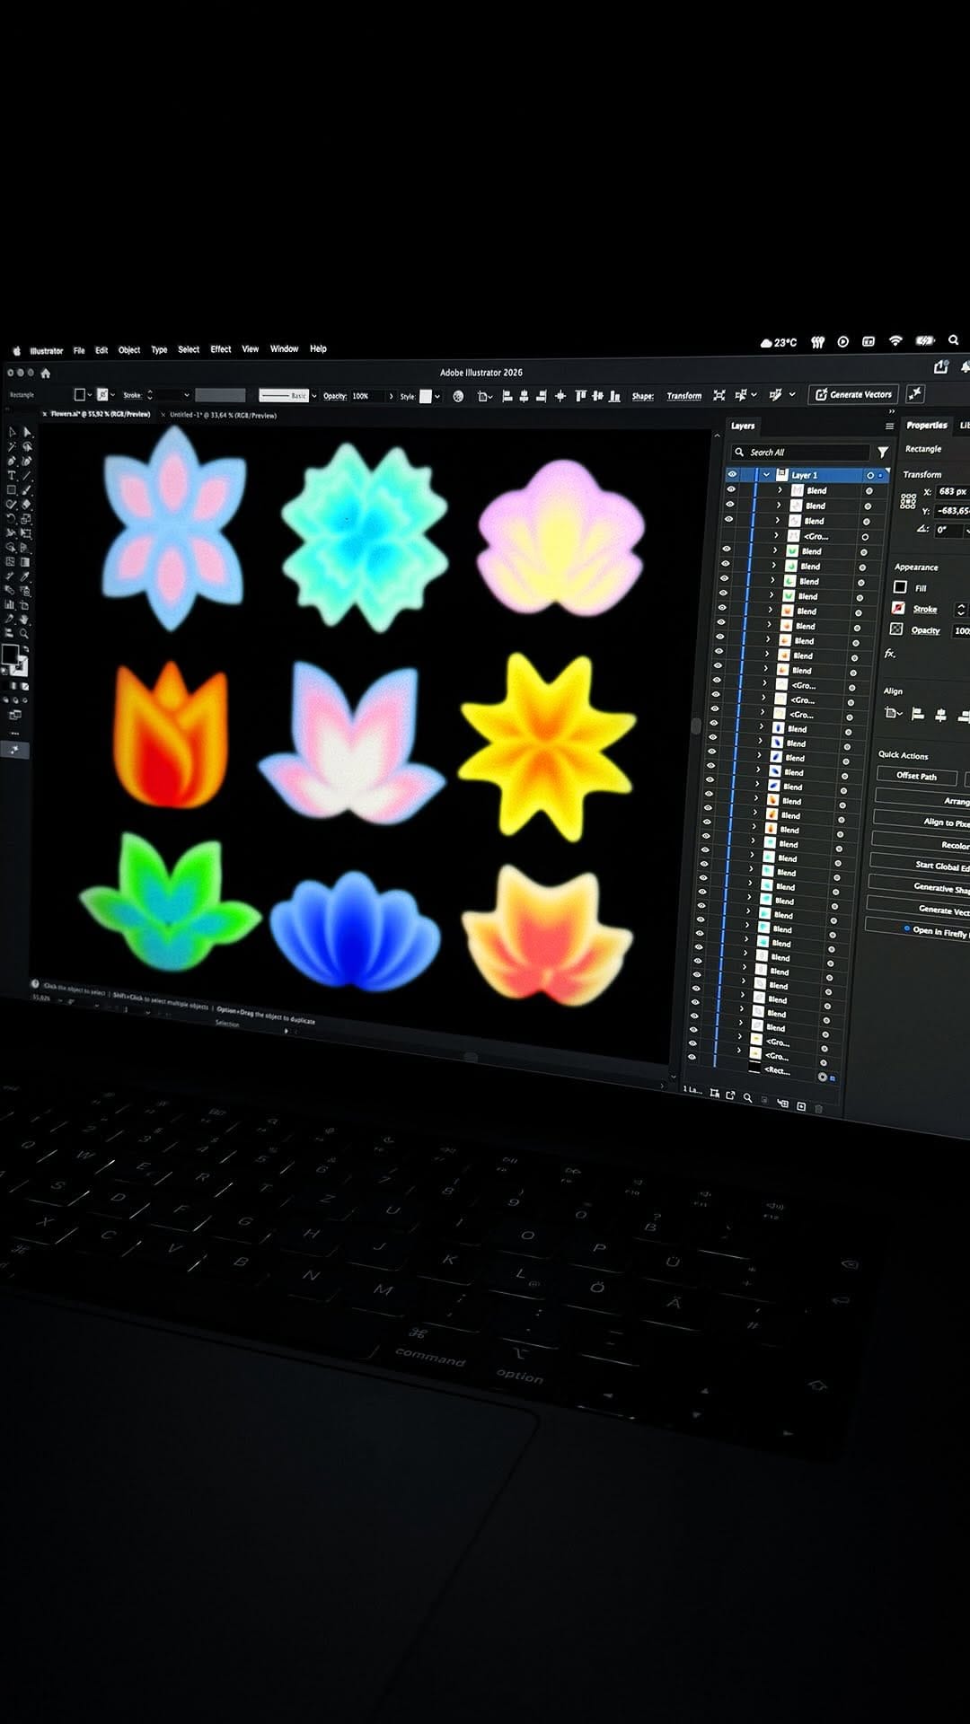Select the Hand tool
Screen dimensions: 970x1724
(24, 620)
